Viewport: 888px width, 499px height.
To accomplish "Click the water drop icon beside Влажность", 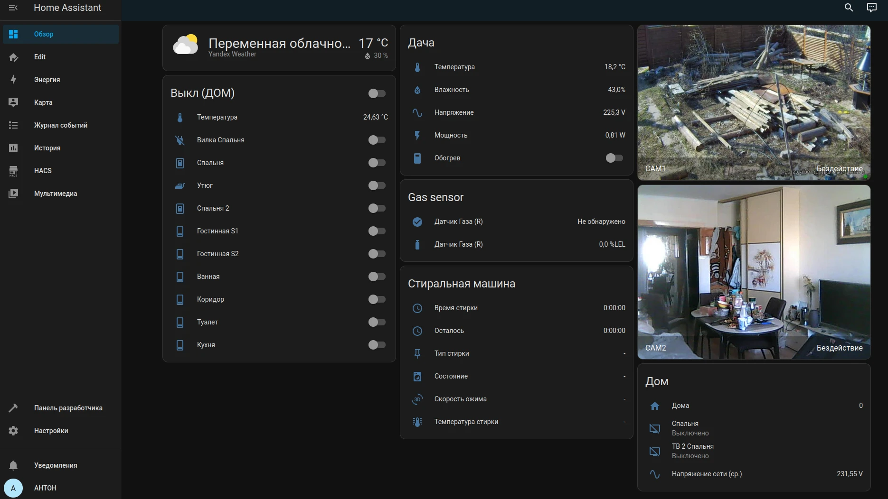I will point(417,90).
